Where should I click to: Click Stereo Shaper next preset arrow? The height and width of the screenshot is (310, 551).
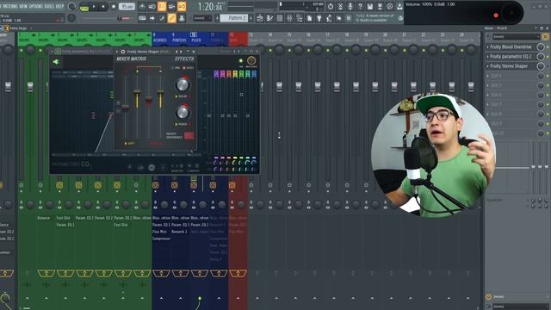pyautogui.click(x=181, y=52)
